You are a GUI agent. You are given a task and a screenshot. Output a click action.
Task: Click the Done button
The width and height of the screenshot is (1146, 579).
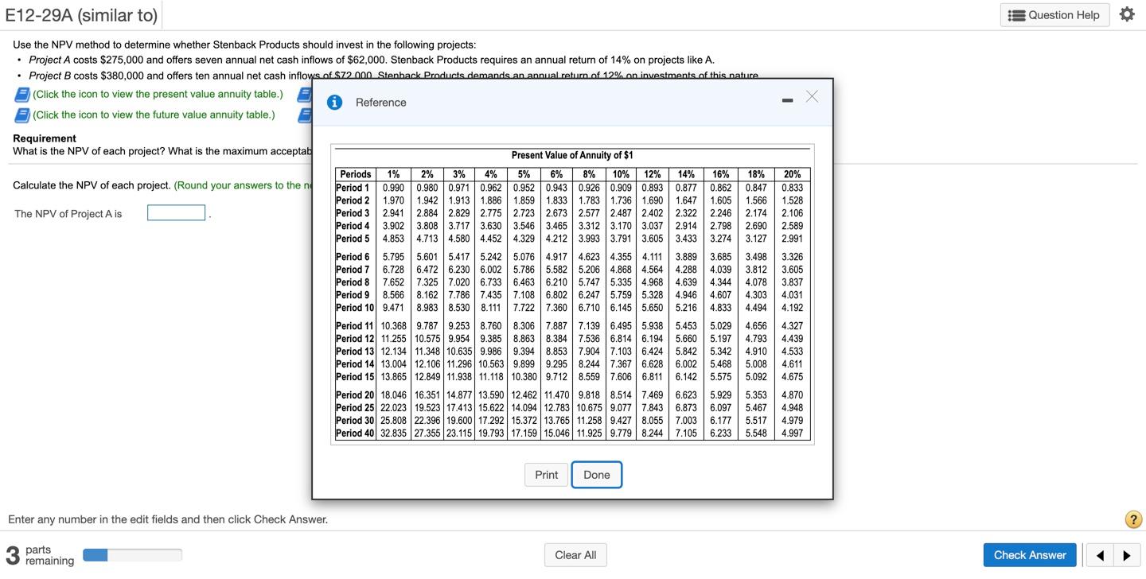(x=596, y=475)
